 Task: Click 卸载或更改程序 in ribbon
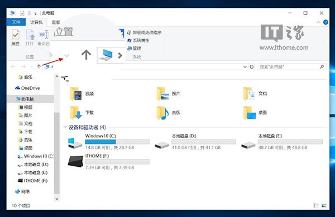click(145, 32)
